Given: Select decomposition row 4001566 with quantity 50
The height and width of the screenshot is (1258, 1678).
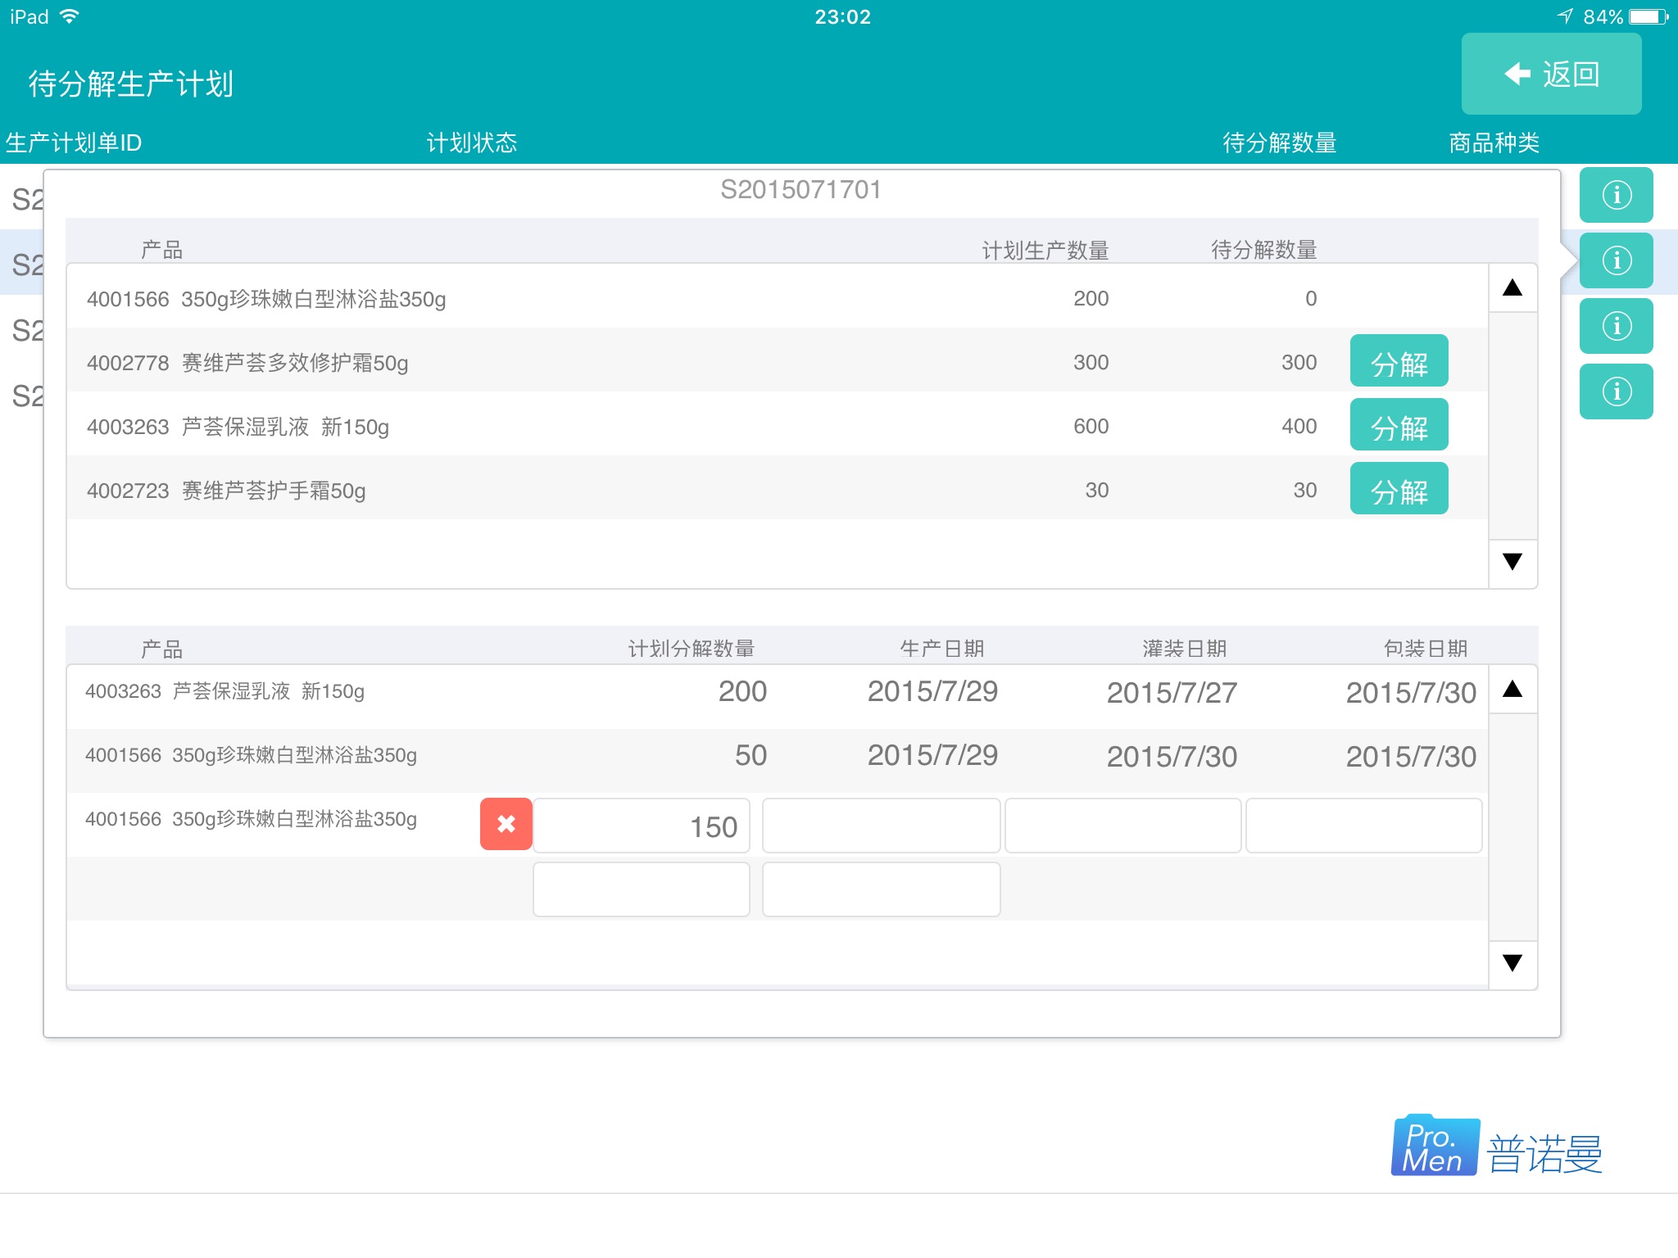Looking at the screenshot, I should point(777,759).
